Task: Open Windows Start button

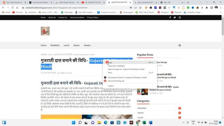Action: 73,122
